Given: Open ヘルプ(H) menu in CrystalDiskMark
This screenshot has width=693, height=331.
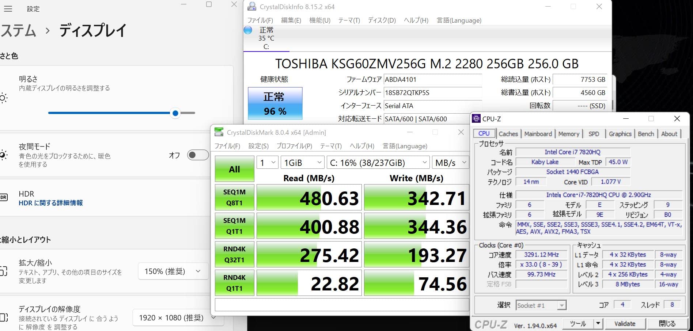Looking at the screenshot, I should (x=362, y=146).
